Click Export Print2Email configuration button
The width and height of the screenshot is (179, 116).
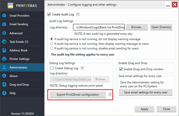(x=78, y=95)
